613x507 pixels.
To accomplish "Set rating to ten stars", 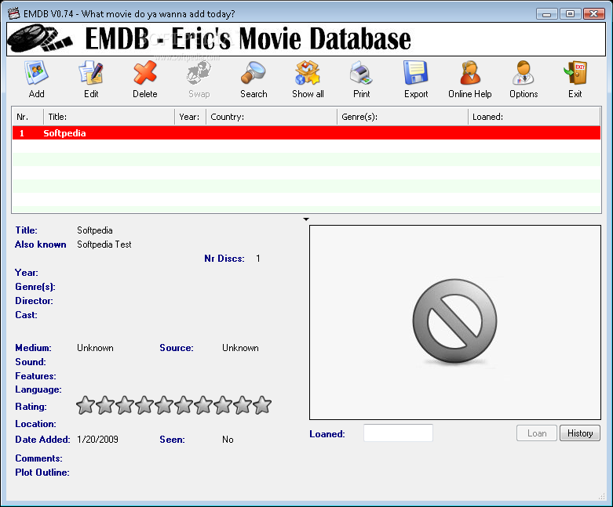I will tap(262, 405).
